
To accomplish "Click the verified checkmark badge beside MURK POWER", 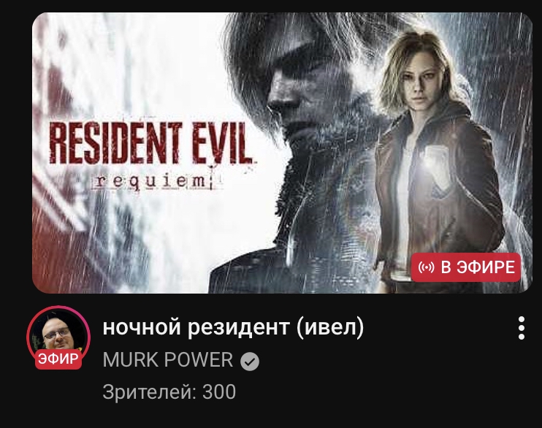I will coord(250,362).
